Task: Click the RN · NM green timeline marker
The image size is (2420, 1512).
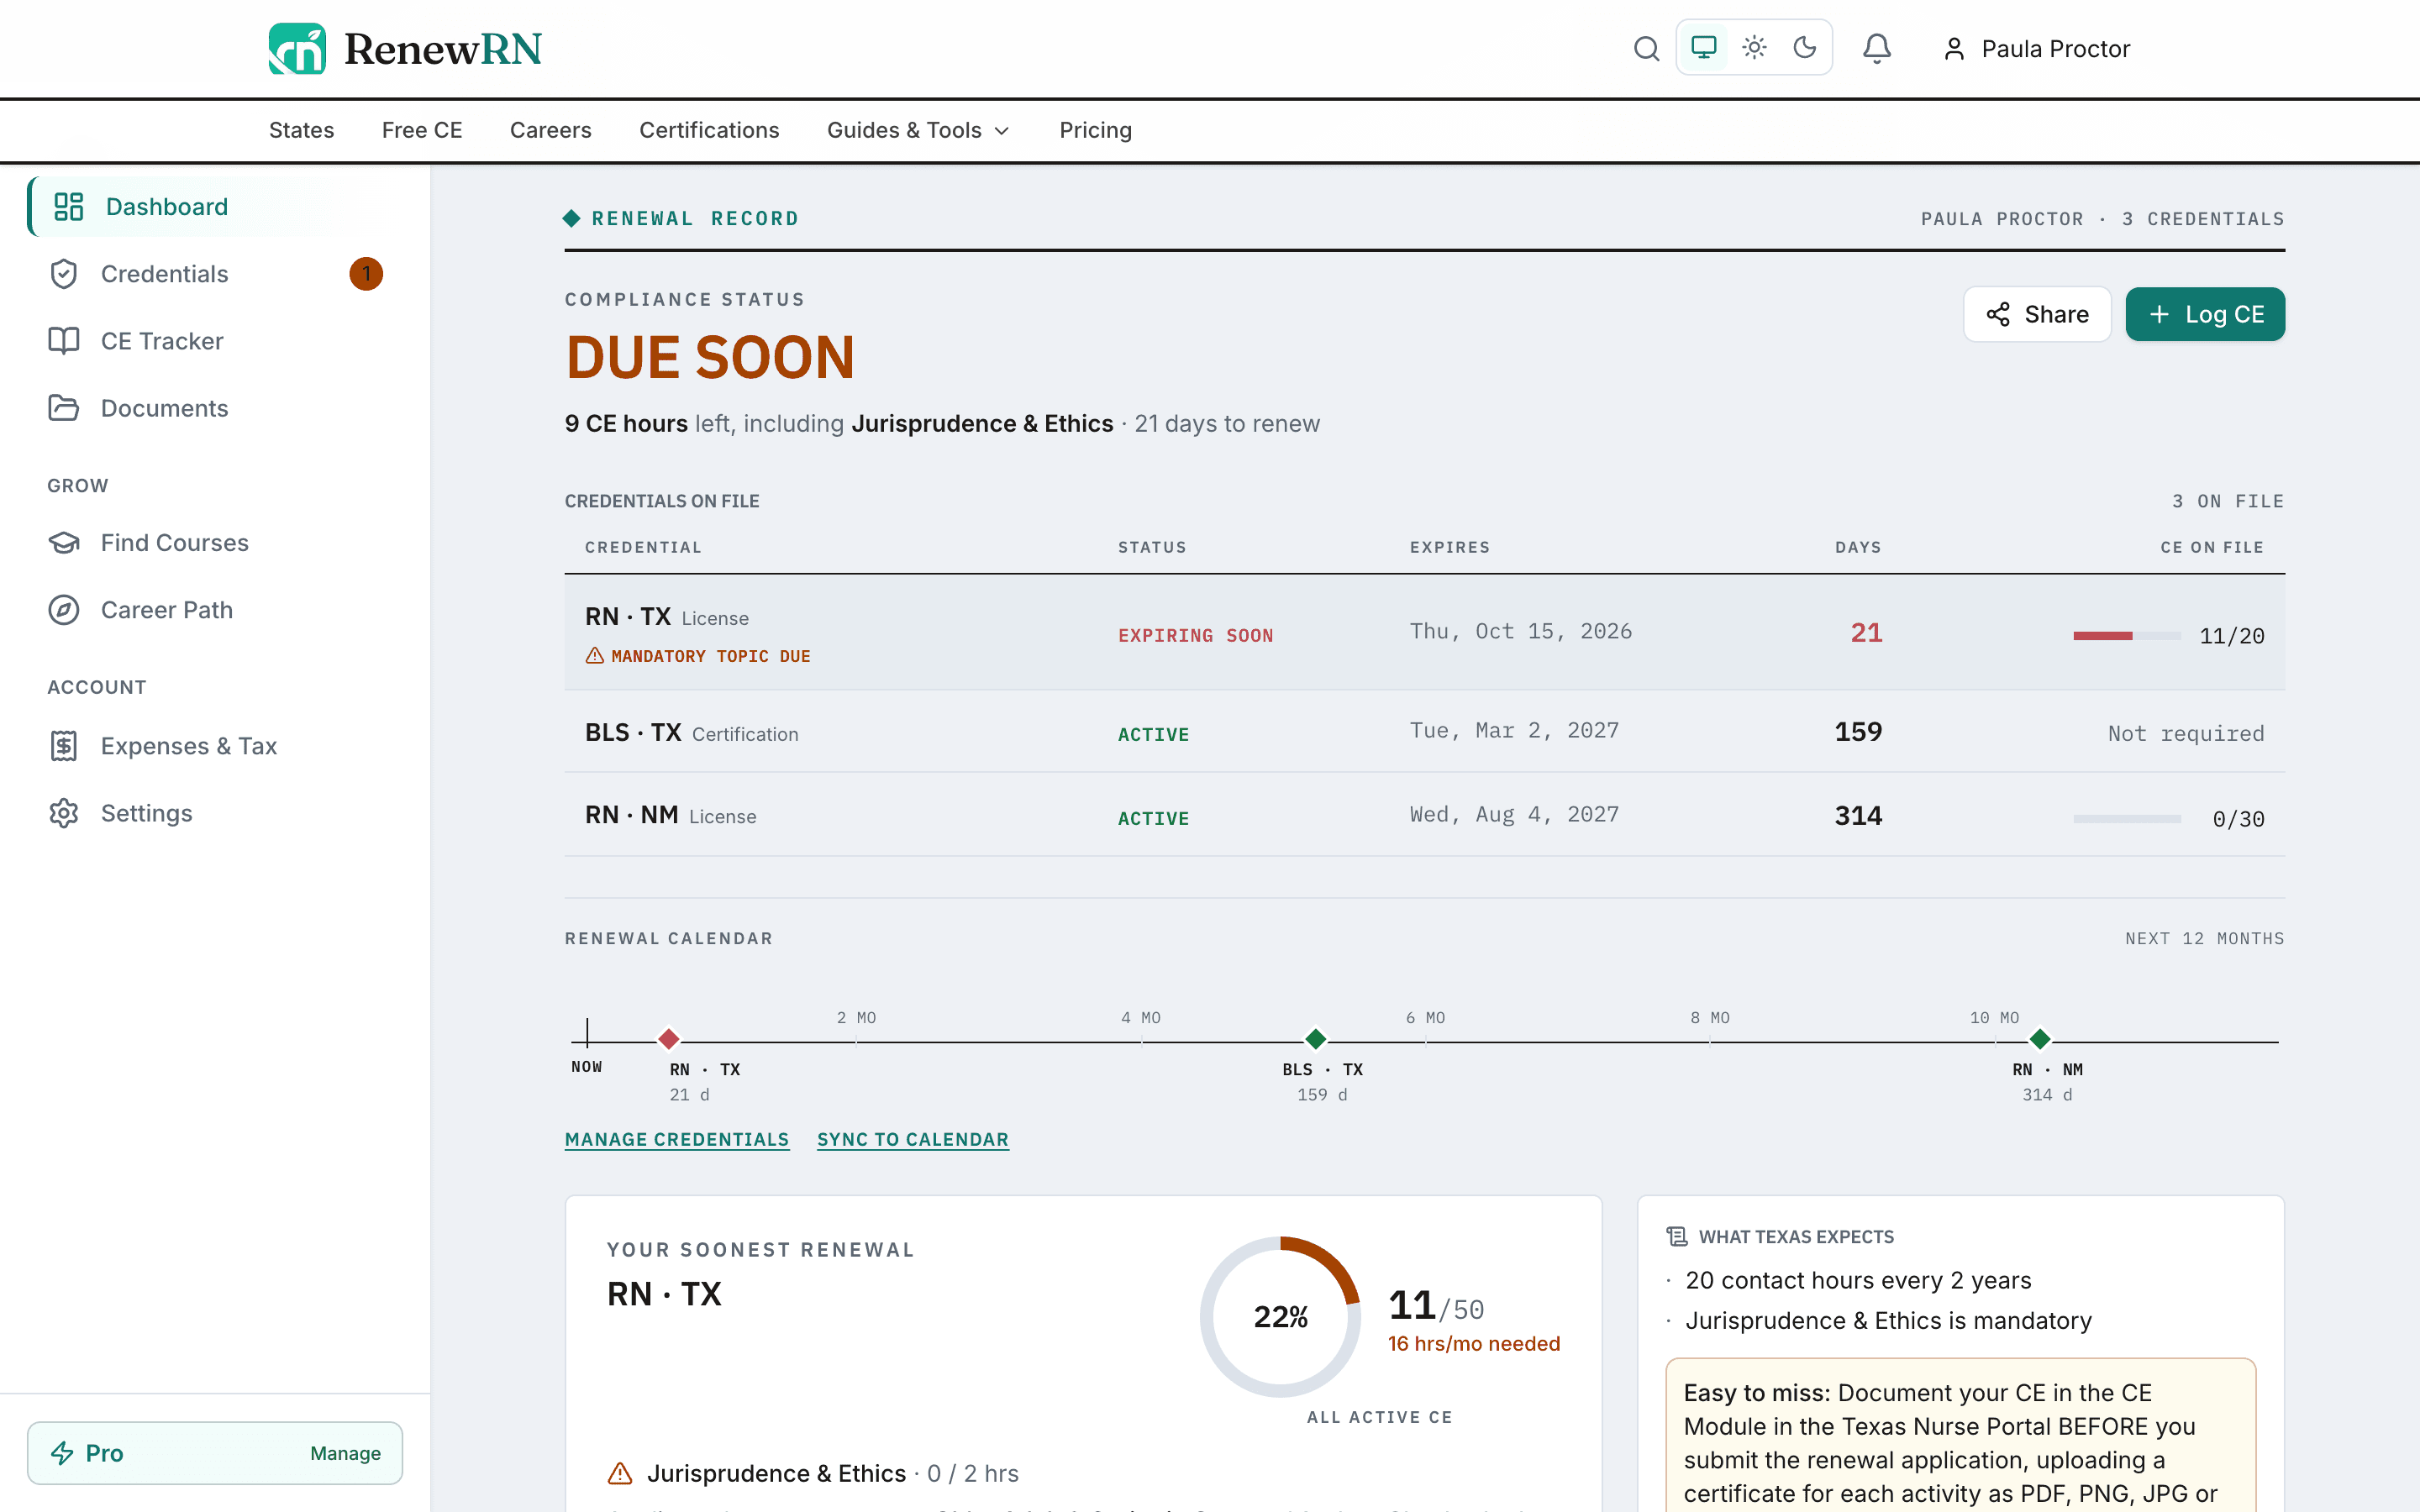Action: [x=2040, y=1040]
